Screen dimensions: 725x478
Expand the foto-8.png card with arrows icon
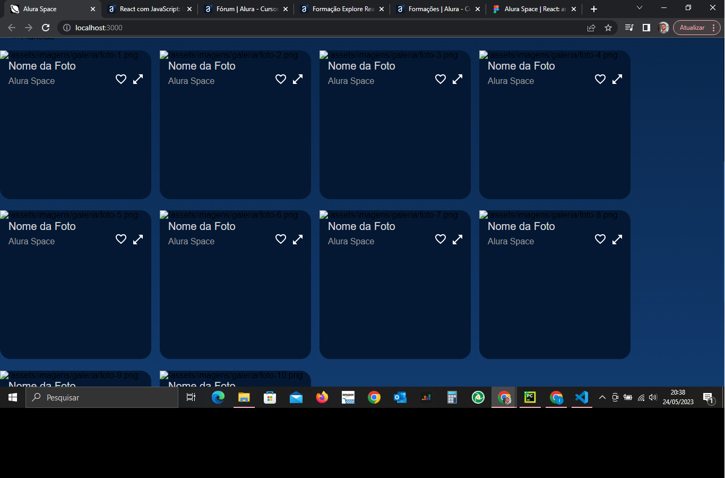click(617, 240)
